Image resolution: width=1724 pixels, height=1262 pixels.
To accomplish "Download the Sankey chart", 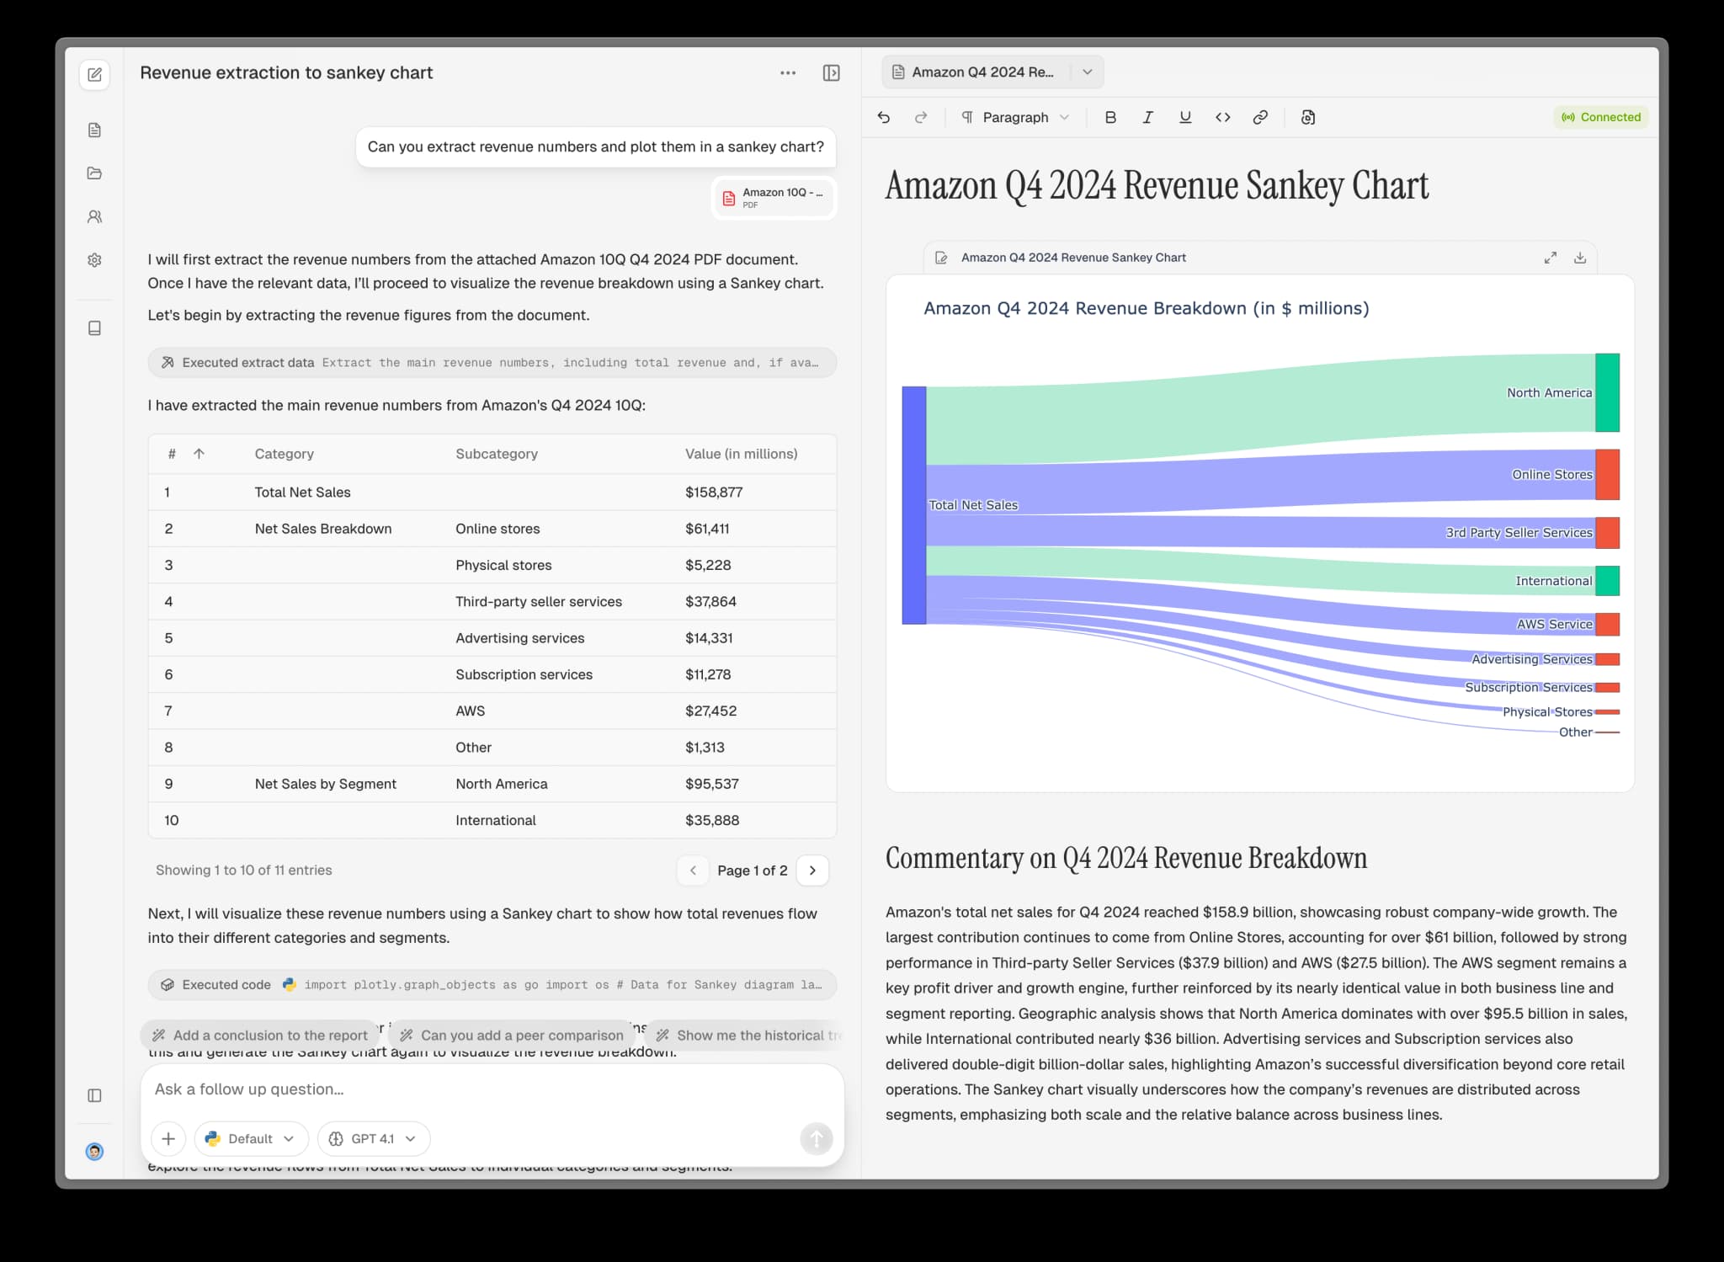I will 1580,258.
